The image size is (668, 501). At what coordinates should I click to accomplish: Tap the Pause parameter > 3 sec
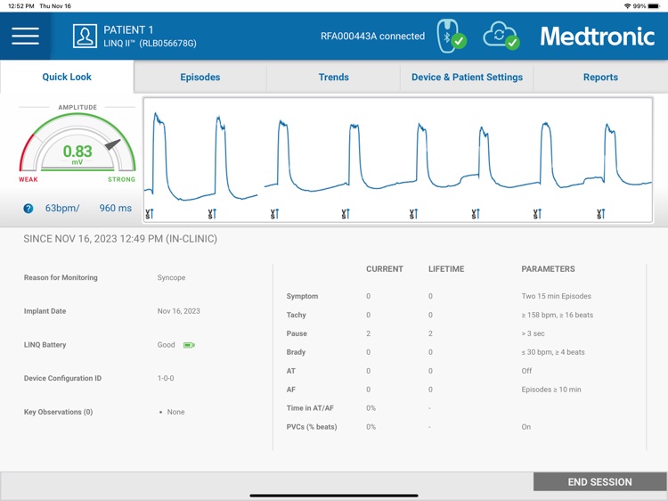click(x=533, y=333)
